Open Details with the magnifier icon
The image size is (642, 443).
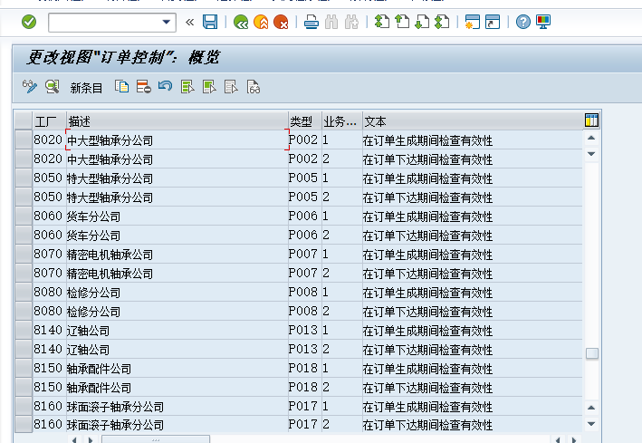tap(52, 86)
